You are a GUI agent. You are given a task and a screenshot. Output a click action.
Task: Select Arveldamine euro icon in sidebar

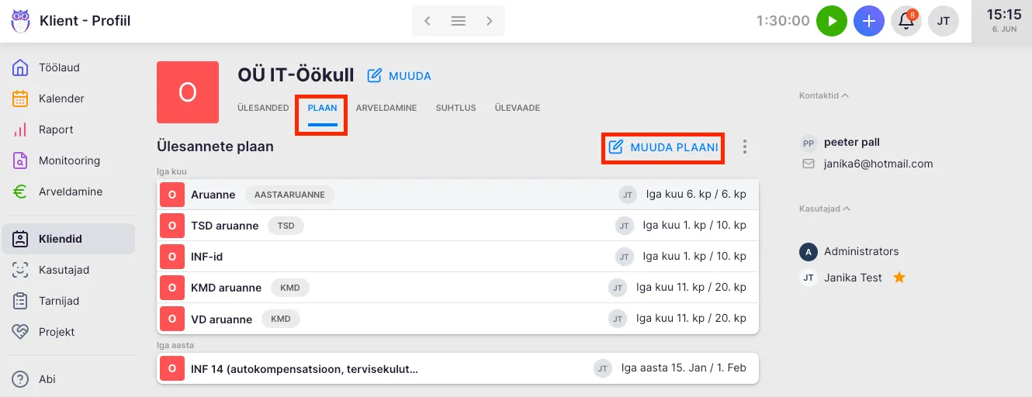(21, 192)
